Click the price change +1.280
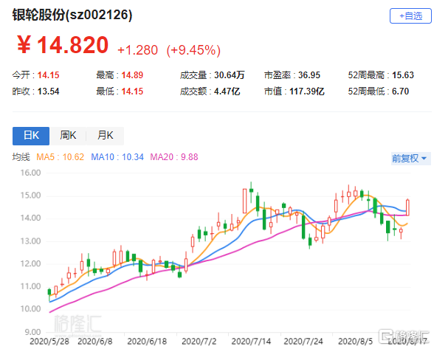Viewport: 434px width, 349px height. pyautogui.click(x=137, y=50)
